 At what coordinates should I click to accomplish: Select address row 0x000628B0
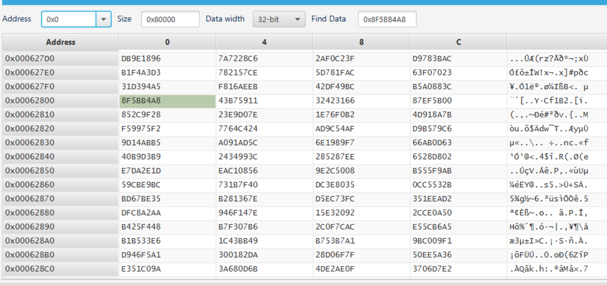[61, 255]
